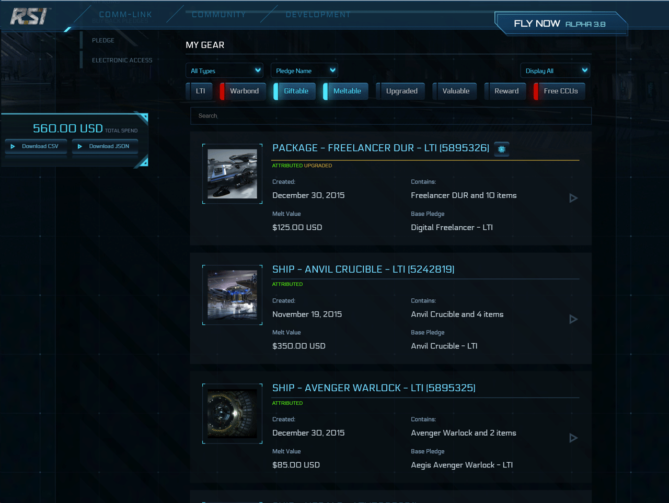Click Freelancer DUR melt value $125.00 USD
The width and height of the screenshot is (669, 503).
point(297,228)
